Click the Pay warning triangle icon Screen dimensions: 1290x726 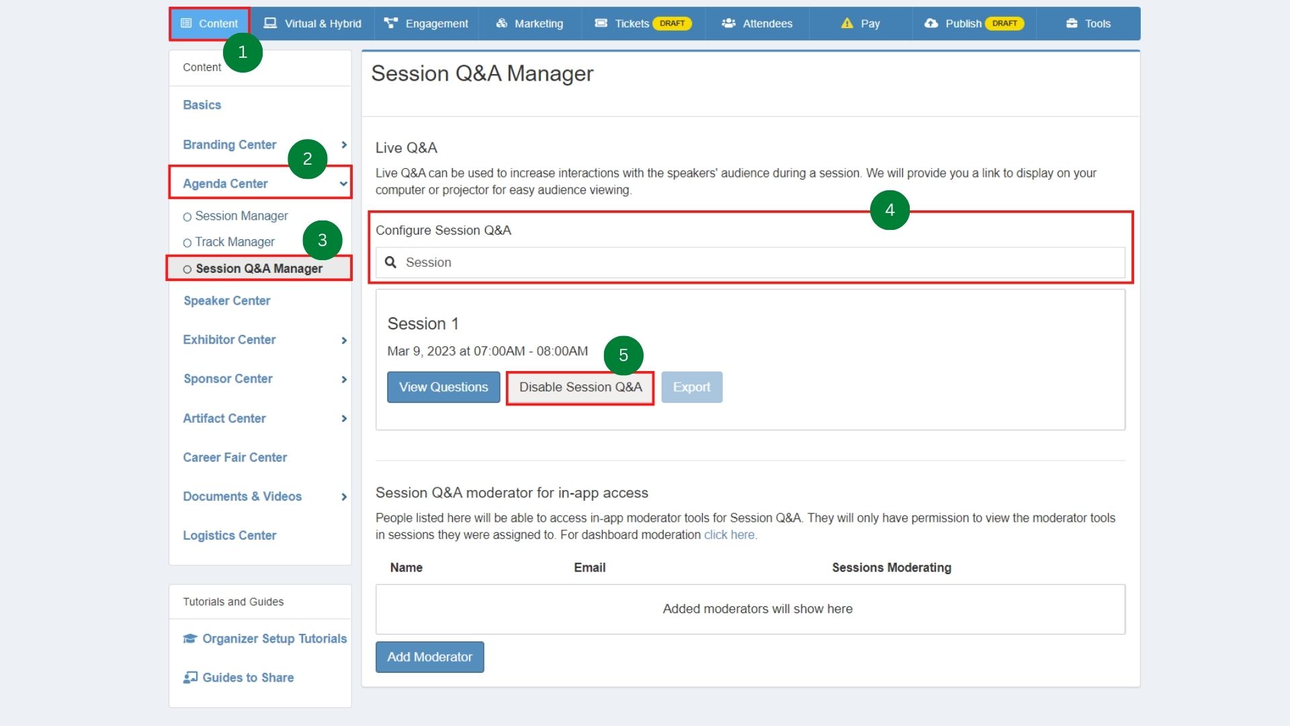846,22
